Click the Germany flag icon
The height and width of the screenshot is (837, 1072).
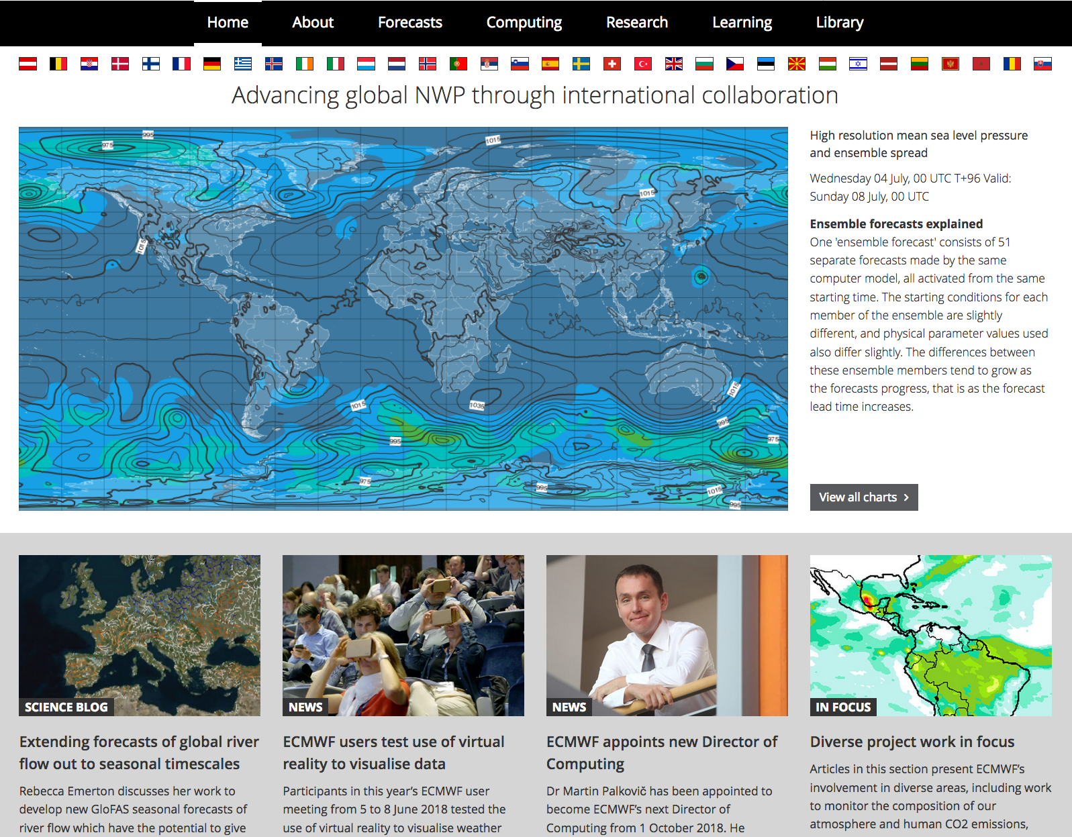click(x=212, y=64)
